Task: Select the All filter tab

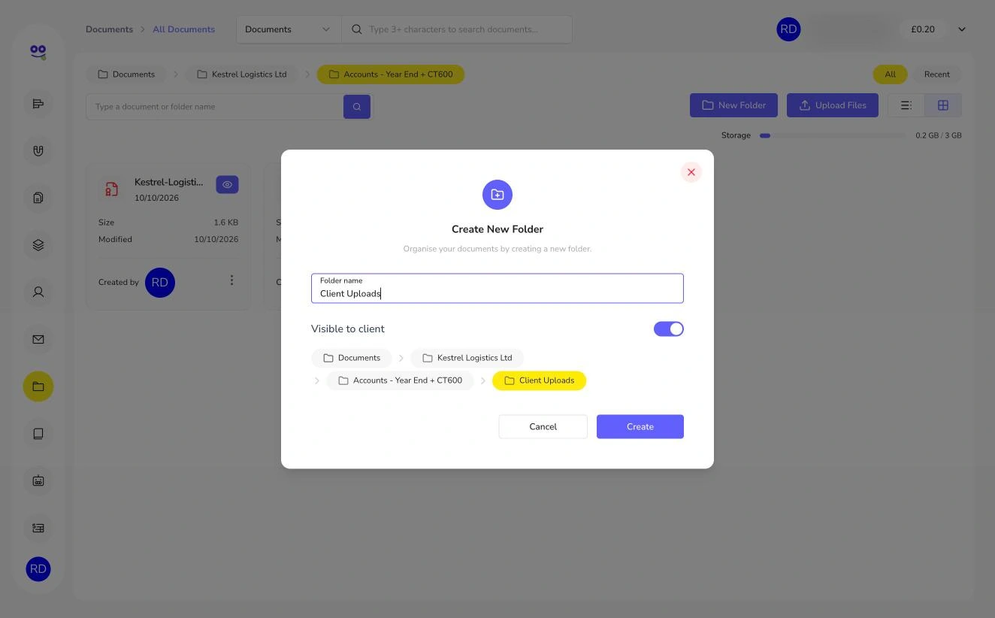Action: click(890, 74)
